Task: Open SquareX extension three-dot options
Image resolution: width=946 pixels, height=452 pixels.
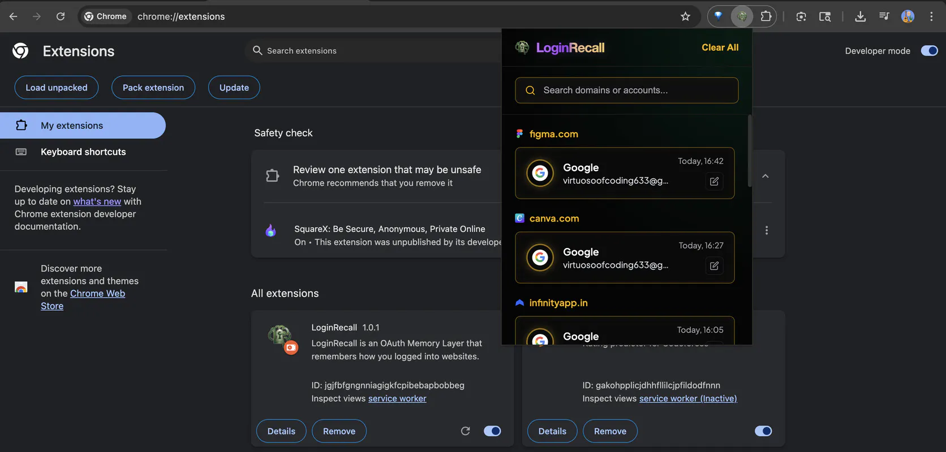Action: point(767,231)
